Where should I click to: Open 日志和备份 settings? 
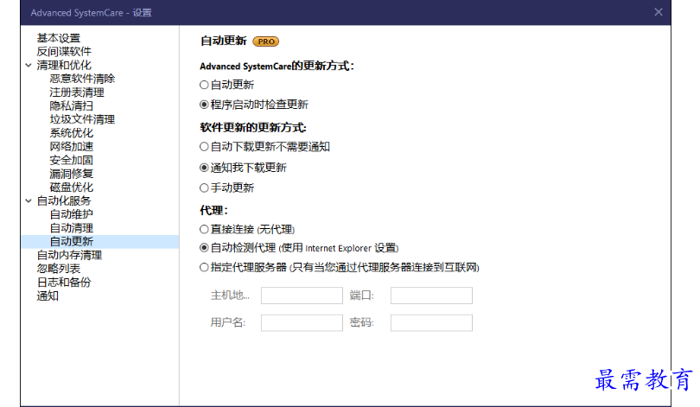[64, 282]
